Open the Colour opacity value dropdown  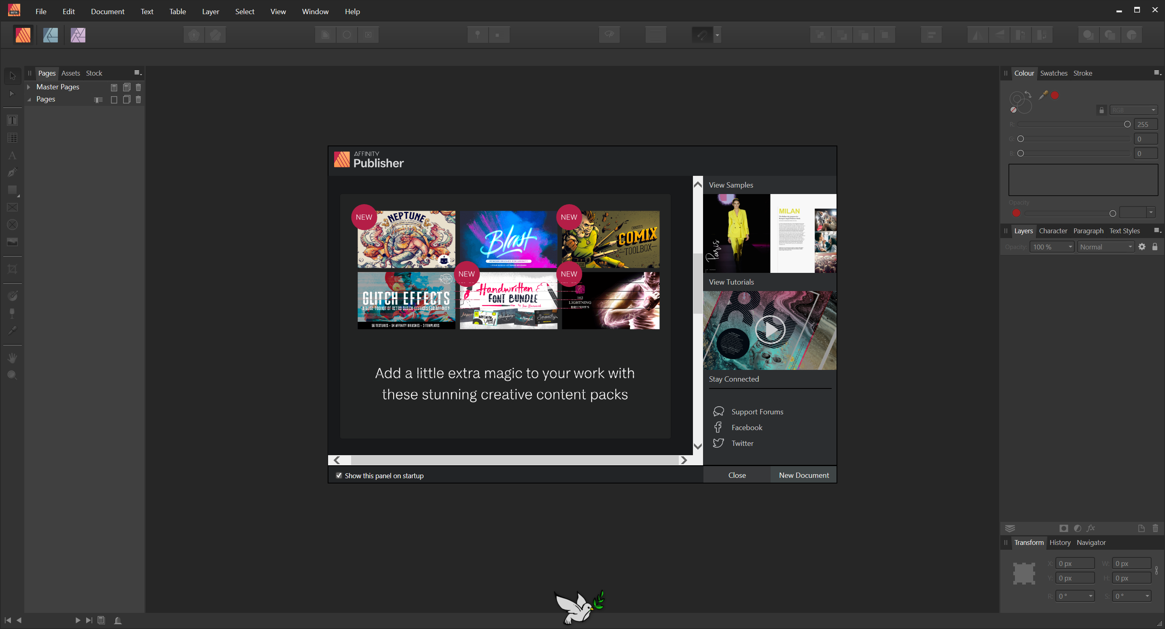[1151, 212]
